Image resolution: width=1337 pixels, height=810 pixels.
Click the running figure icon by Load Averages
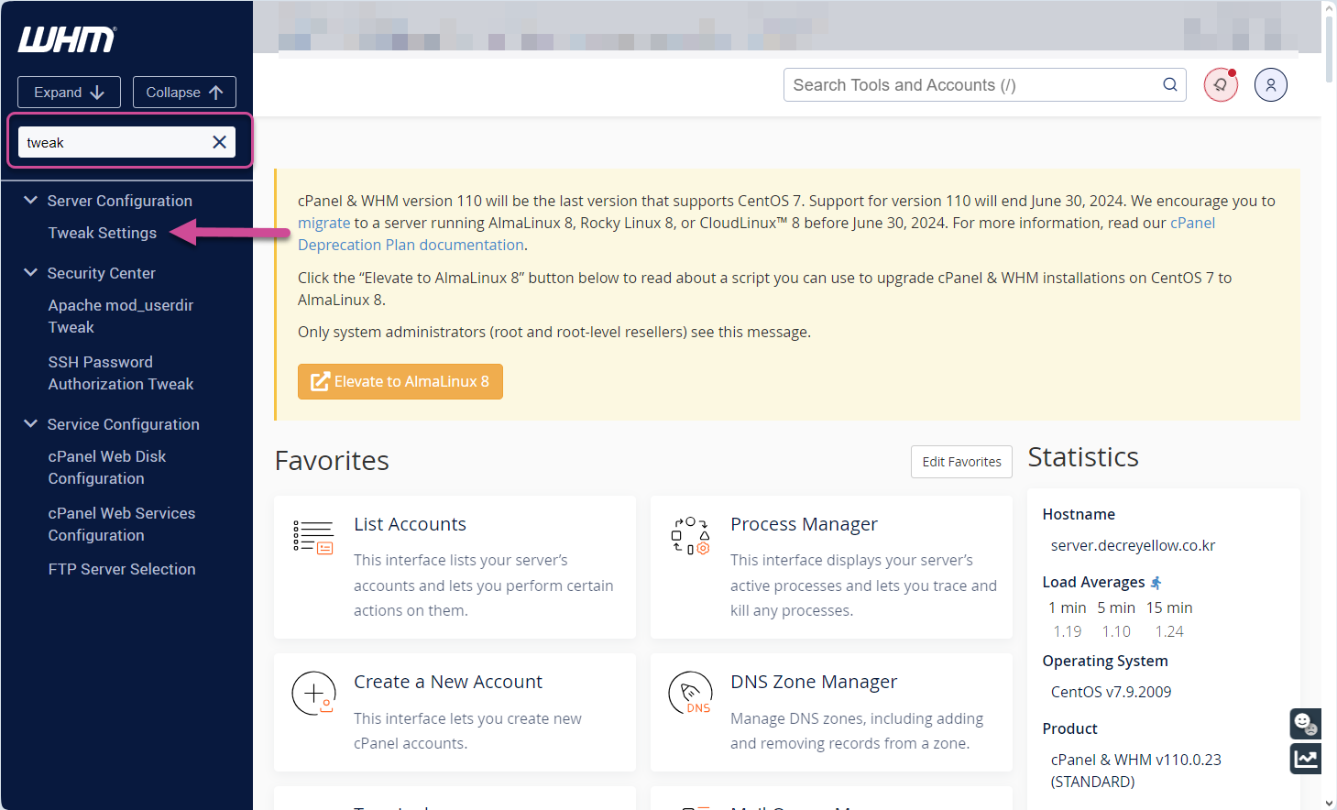pos(1156,583)
